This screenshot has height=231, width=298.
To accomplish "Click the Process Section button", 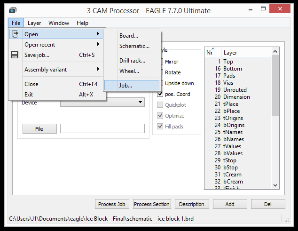I will point(152,204).
